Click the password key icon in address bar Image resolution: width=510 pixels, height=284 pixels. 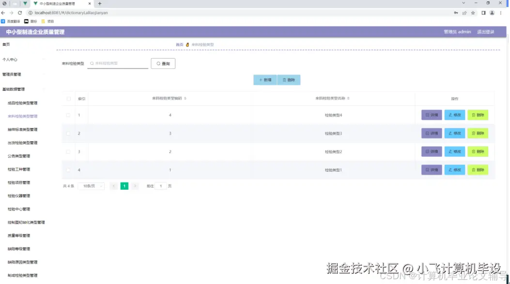pos(456,13)
